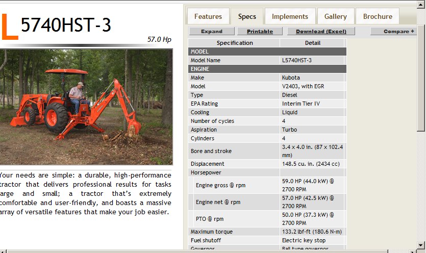Image resolution: width=426 pixels, height=253 pixels.
Task: Switch to the Features tab
Action: point(208,16)
